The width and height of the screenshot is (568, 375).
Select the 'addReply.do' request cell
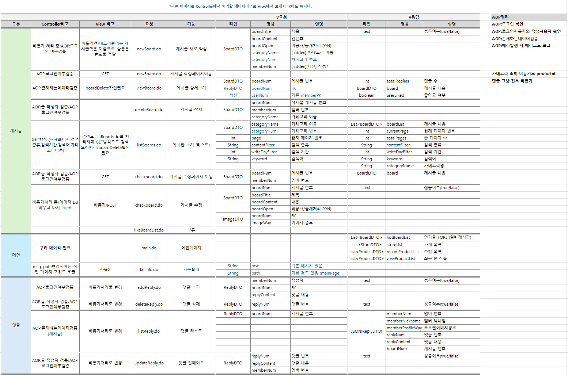149,287
